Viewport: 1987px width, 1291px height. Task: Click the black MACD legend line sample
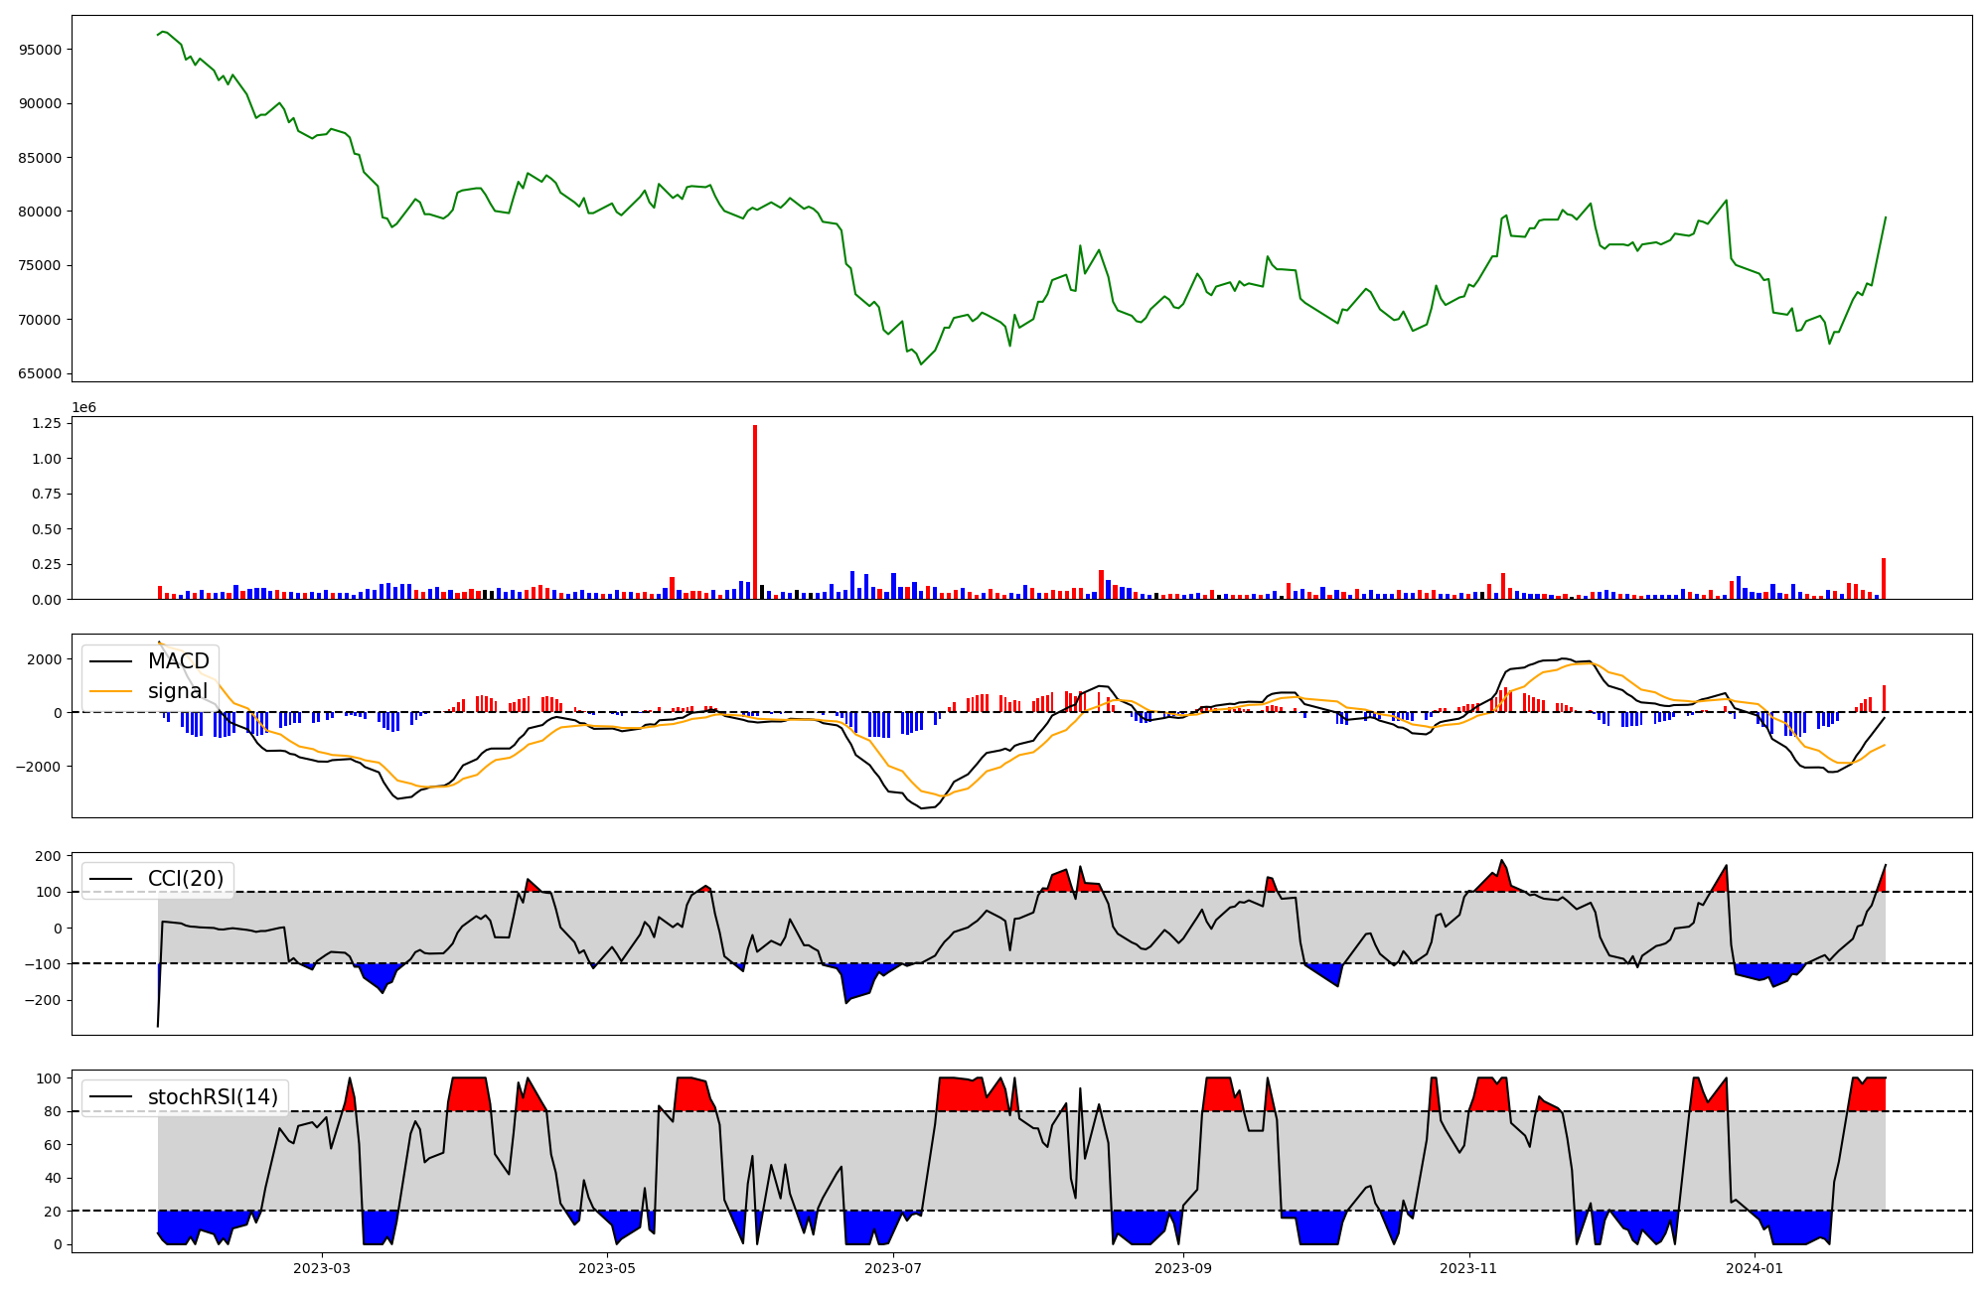pos(111,661)
